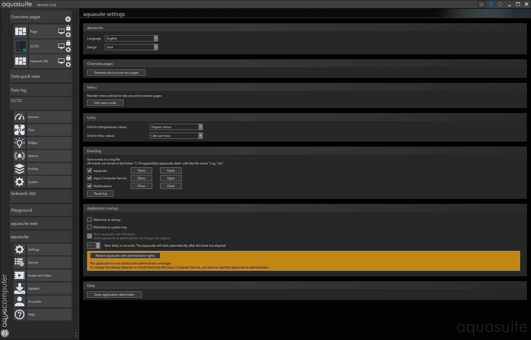The height and width of the screenshot is (340, 531).
Task: Open the Alarms bell icon
Action: [x=19, y=156]
